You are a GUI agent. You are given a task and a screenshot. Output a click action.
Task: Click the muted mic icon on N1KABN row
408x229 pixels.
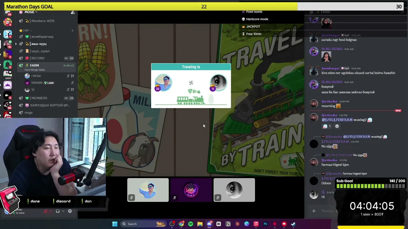[x=72, y=83]
